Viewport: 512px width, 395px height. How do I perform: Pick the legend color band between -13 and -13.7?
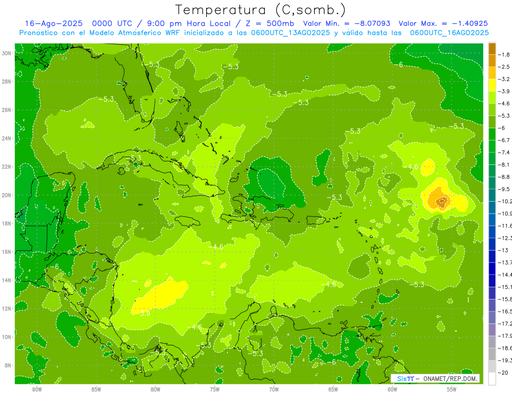click(x=492, y=256)
